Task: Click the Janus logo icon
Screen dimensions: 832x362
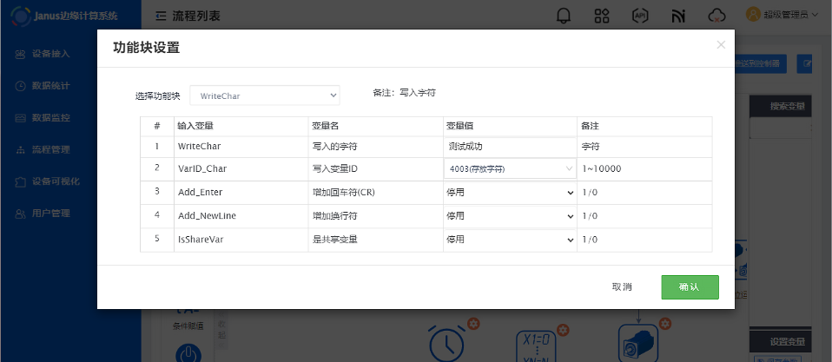Action: coord(20,16)
